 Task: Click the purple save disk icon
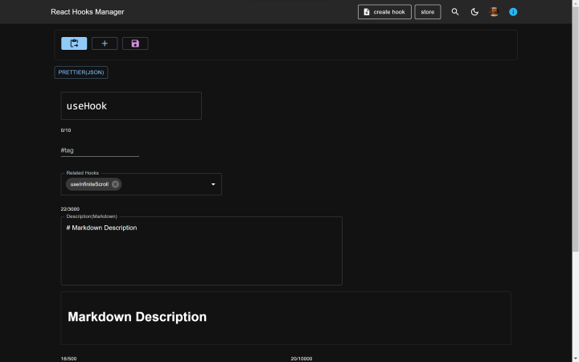click(x=135, y=43)
